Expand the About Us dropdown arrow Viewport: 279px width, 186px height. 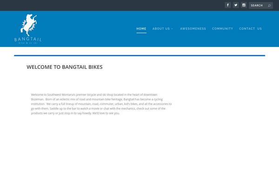click(172, 29)
